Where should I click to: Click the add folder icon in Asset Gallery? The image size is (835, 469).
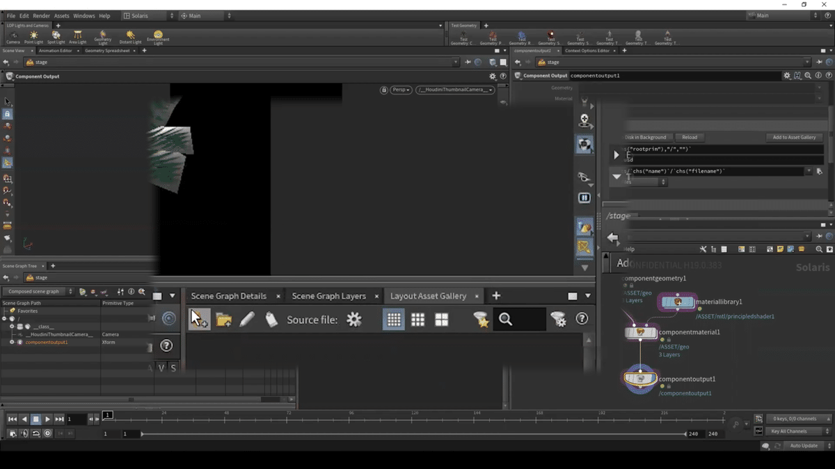(x=223, y=319)
